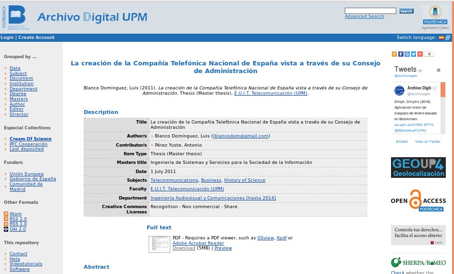Click the search input field
454x274 pixels.
tap(370, 11)
